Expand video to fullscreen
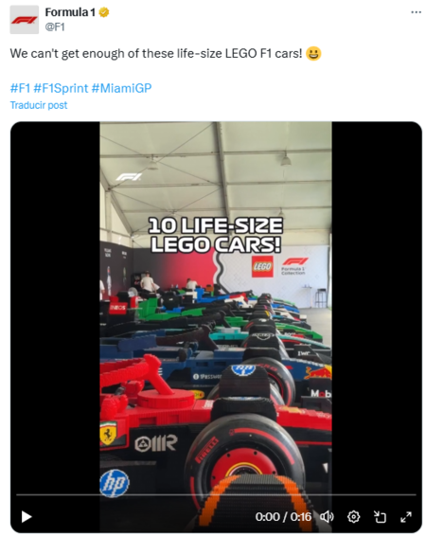Image resolution: width=426 pixels, height=537 pixels. pyautogui.click(x=406, y=517)
